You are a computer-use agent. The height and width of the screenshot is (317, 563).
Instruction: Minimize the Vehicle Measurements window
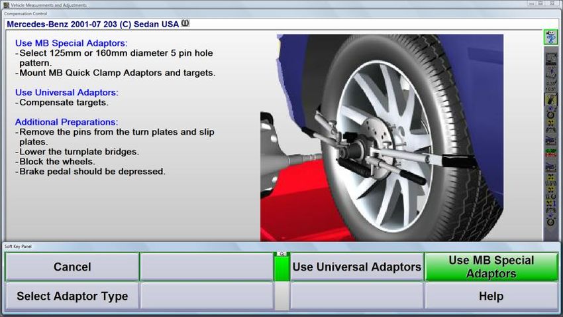pyautogui.click(x=531, y=3)
